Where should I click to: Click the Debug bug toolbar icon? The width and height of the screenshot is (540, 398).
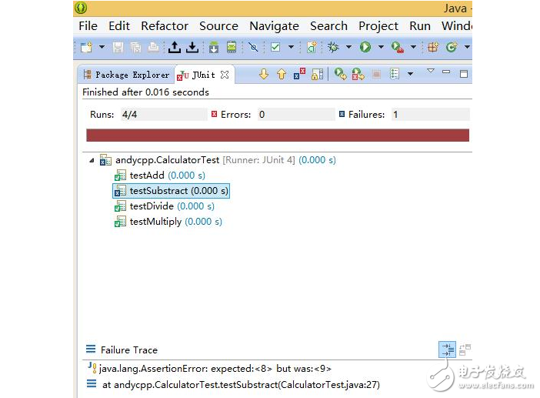pyautogui.click(x=334, y=48)
